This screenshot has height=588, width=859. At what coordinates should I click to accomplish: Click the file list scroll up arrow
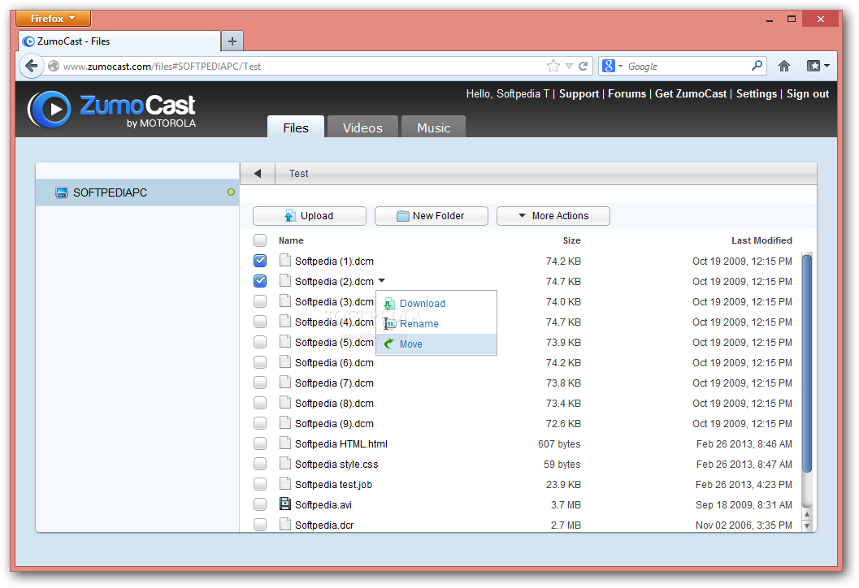pos(806,515)
